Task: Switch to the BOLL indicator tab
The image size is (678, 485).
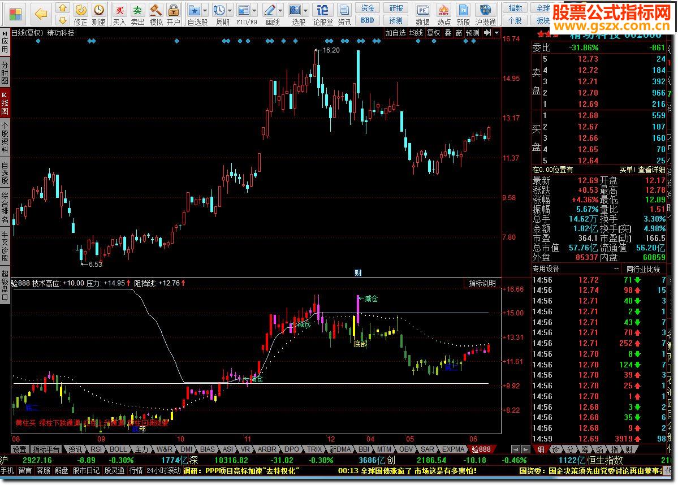Action: click(118, 449)
